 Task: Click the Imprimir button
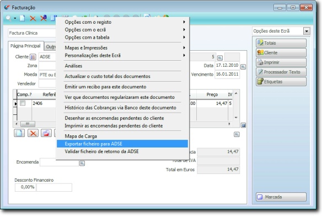pos(281,62)
